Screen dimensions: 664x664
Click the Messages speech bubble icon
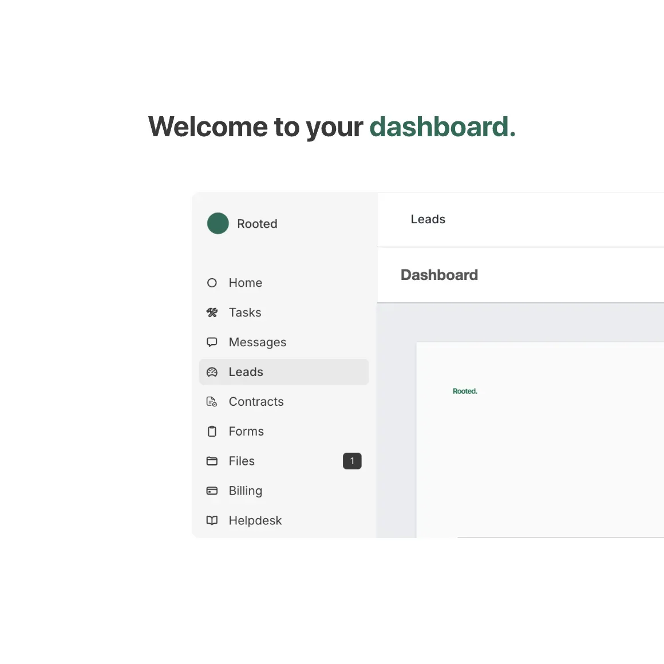(212, 342)
